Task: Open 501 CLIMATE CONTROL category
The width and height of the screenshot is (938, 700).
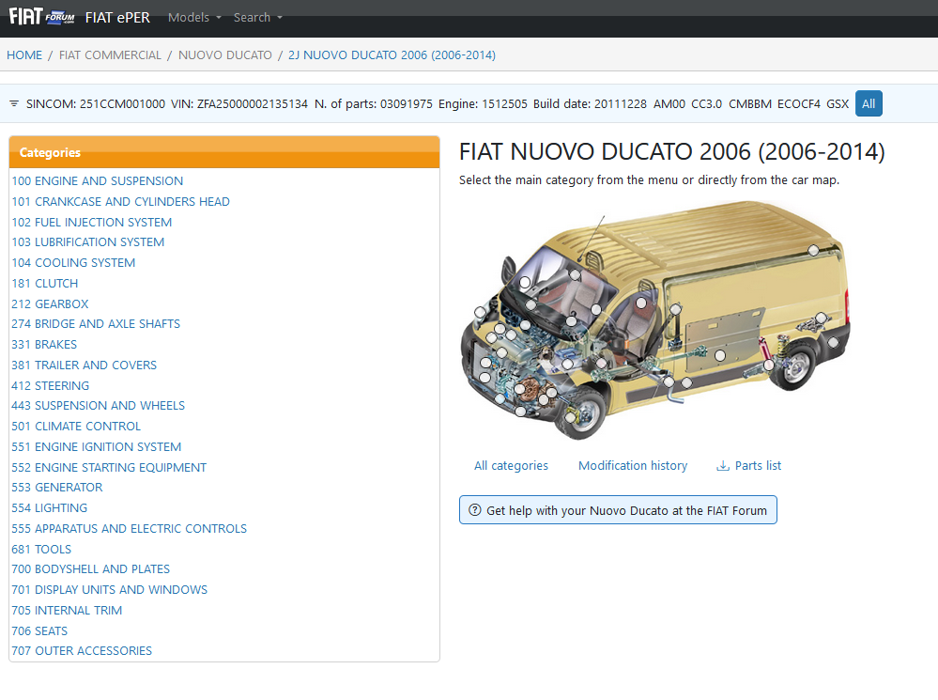Action: coord(76,427)
